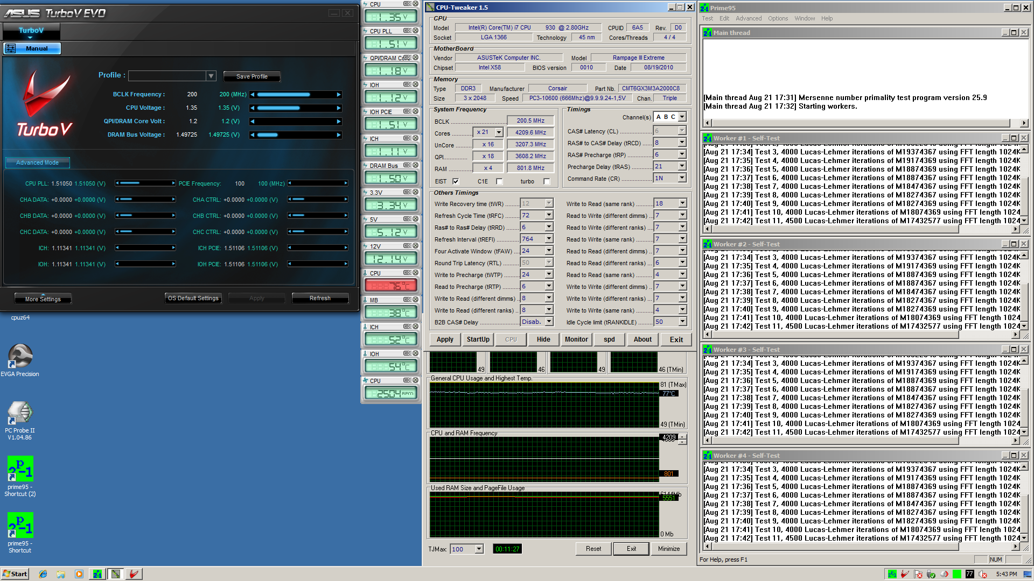Click the About button in CPU-Tweaker
Image resolution: width=1034 pixels, height=581 pixels.
pyautogui.click(x=642, y=339)
